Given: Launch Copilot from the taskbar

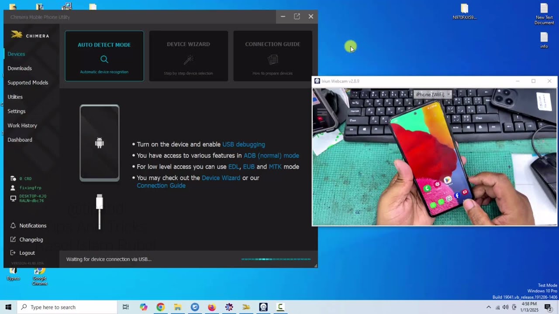Looking at the screenshot, I should [x=144, y=307].
